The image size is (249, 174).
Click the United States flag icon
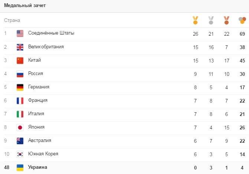20,33
